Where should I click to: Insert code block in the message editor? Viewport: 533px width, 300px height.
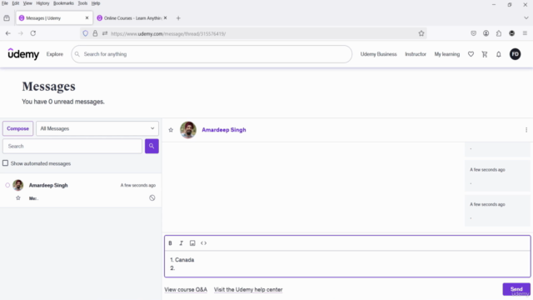pyautogui.click(x=203, y=243)
